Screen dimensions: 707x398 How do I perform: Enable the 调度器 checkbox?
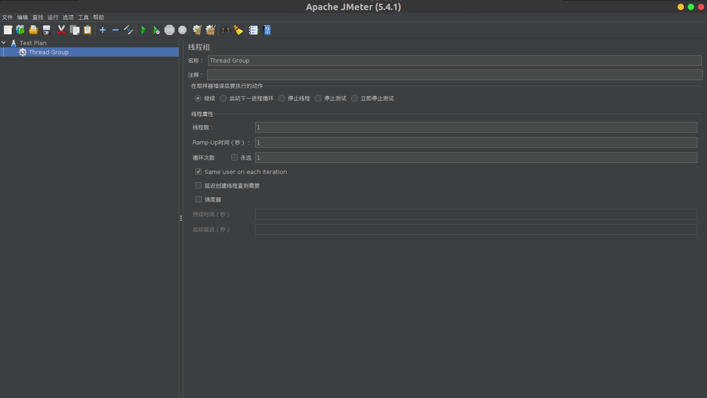click(x=199, y=199)
